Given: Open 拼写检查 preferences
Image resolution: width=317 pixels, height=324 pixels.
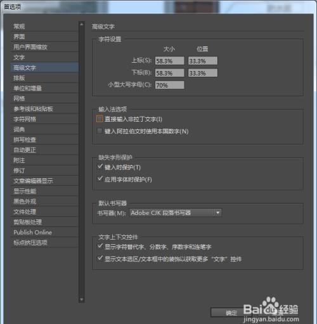Looking at the screenshot, I should click(x=44, y=139).
